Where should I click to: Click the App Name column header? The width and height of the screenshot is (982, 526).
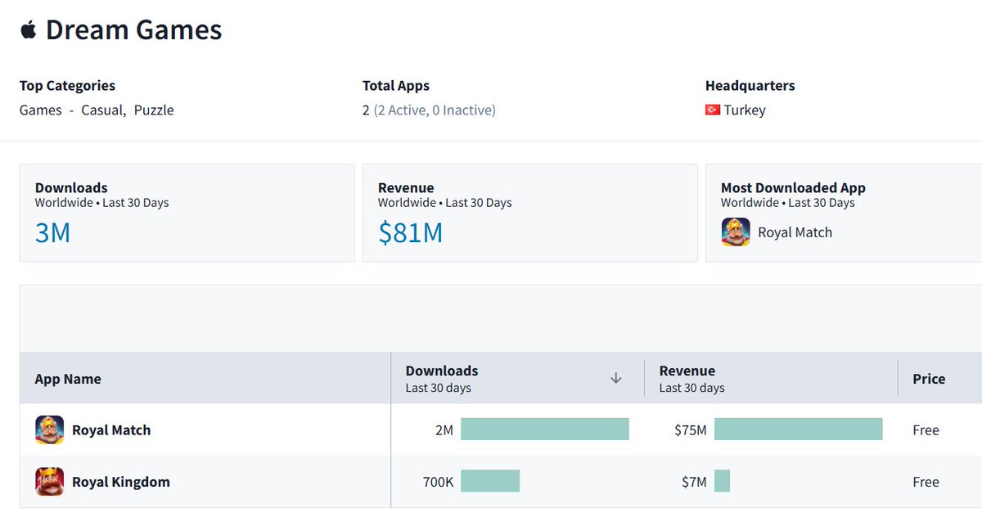68,379
